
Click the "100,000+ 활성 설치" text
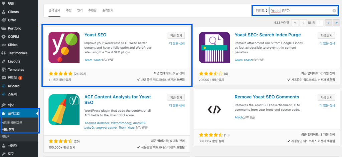click(x=62, y=147)
